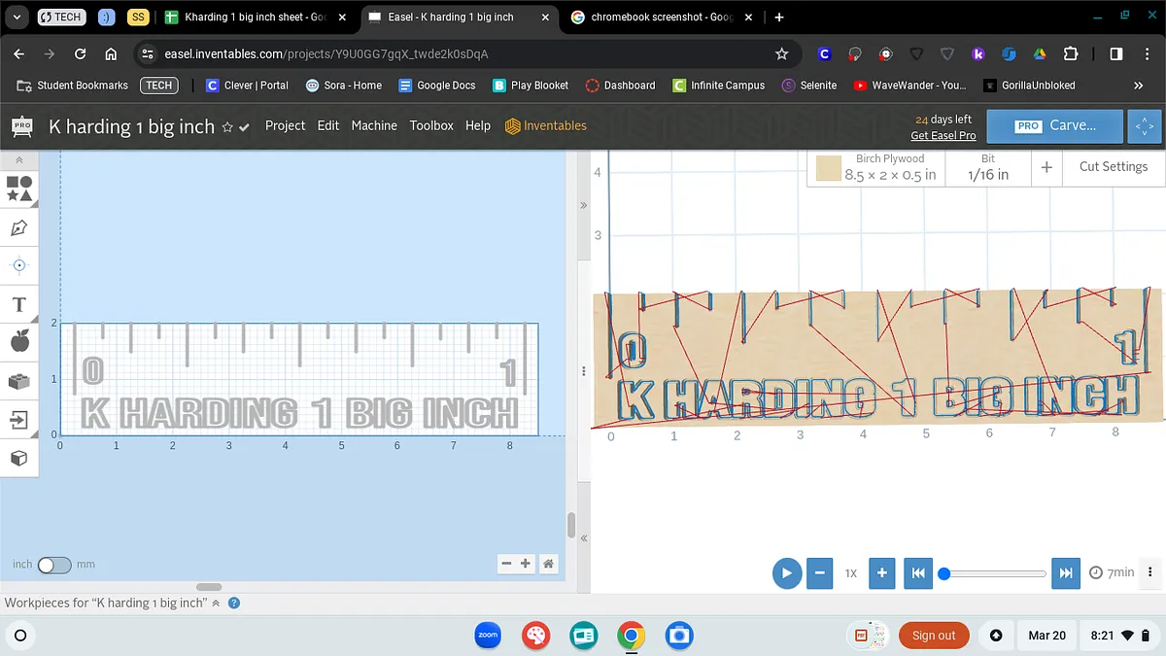
Task: Open Chrome extensions puzzle icon
Action: click(x=1071, y=54)
